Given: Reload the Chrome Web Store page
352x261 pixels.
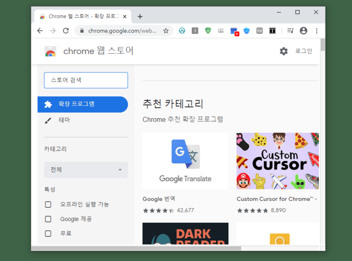Looking at the screenshot, I should (x=66, y=31).
